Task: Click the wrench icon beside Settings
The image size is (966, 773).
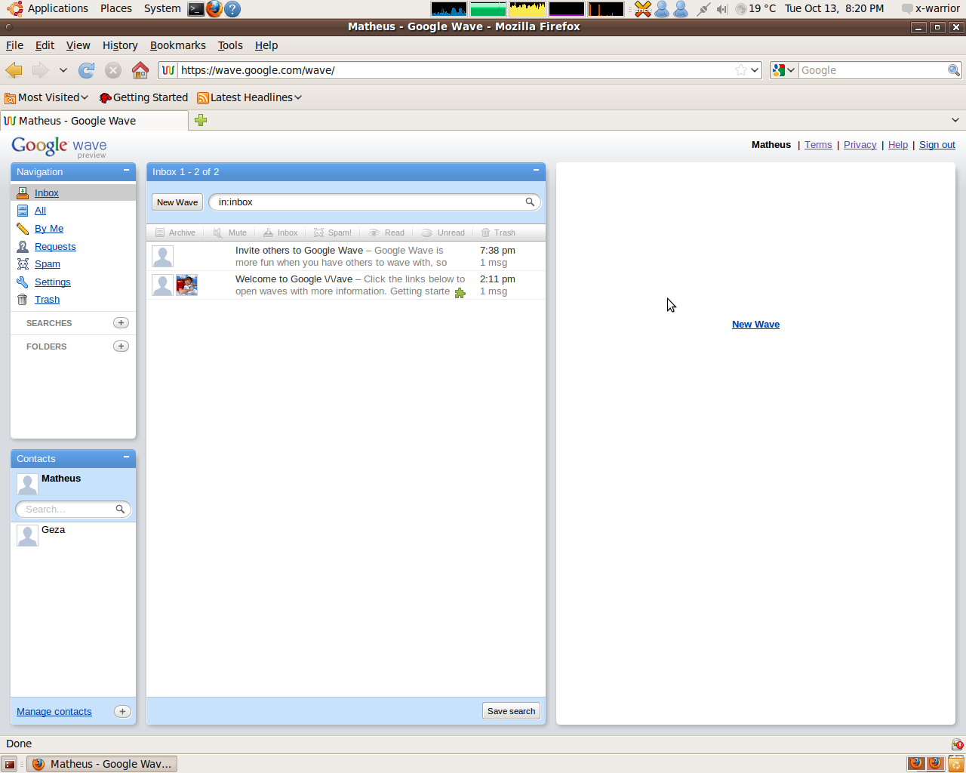Action: coord(23,282)
